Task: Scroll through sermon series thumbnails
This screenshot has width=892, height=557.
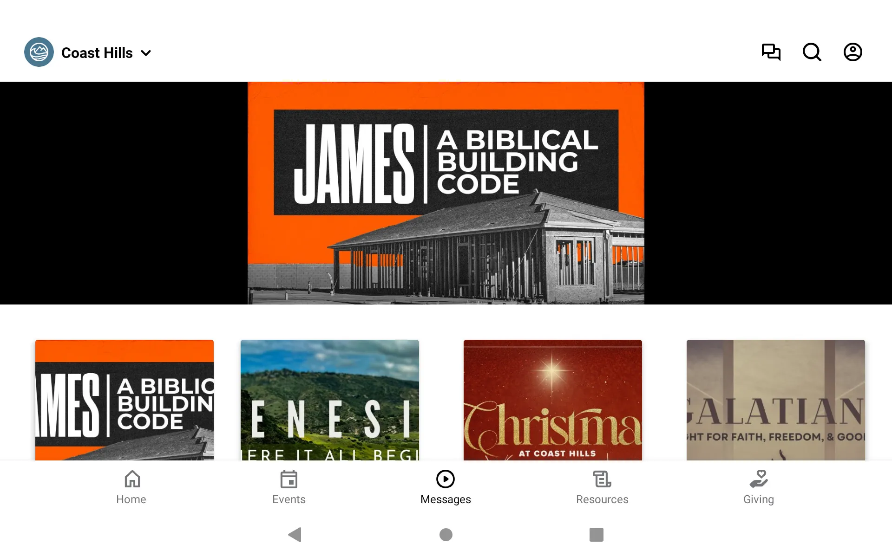Action: 446,399
